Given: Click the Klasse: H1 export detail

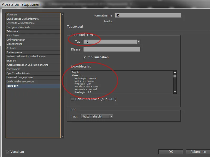Looking at the screenshot, I should (77, 75).
